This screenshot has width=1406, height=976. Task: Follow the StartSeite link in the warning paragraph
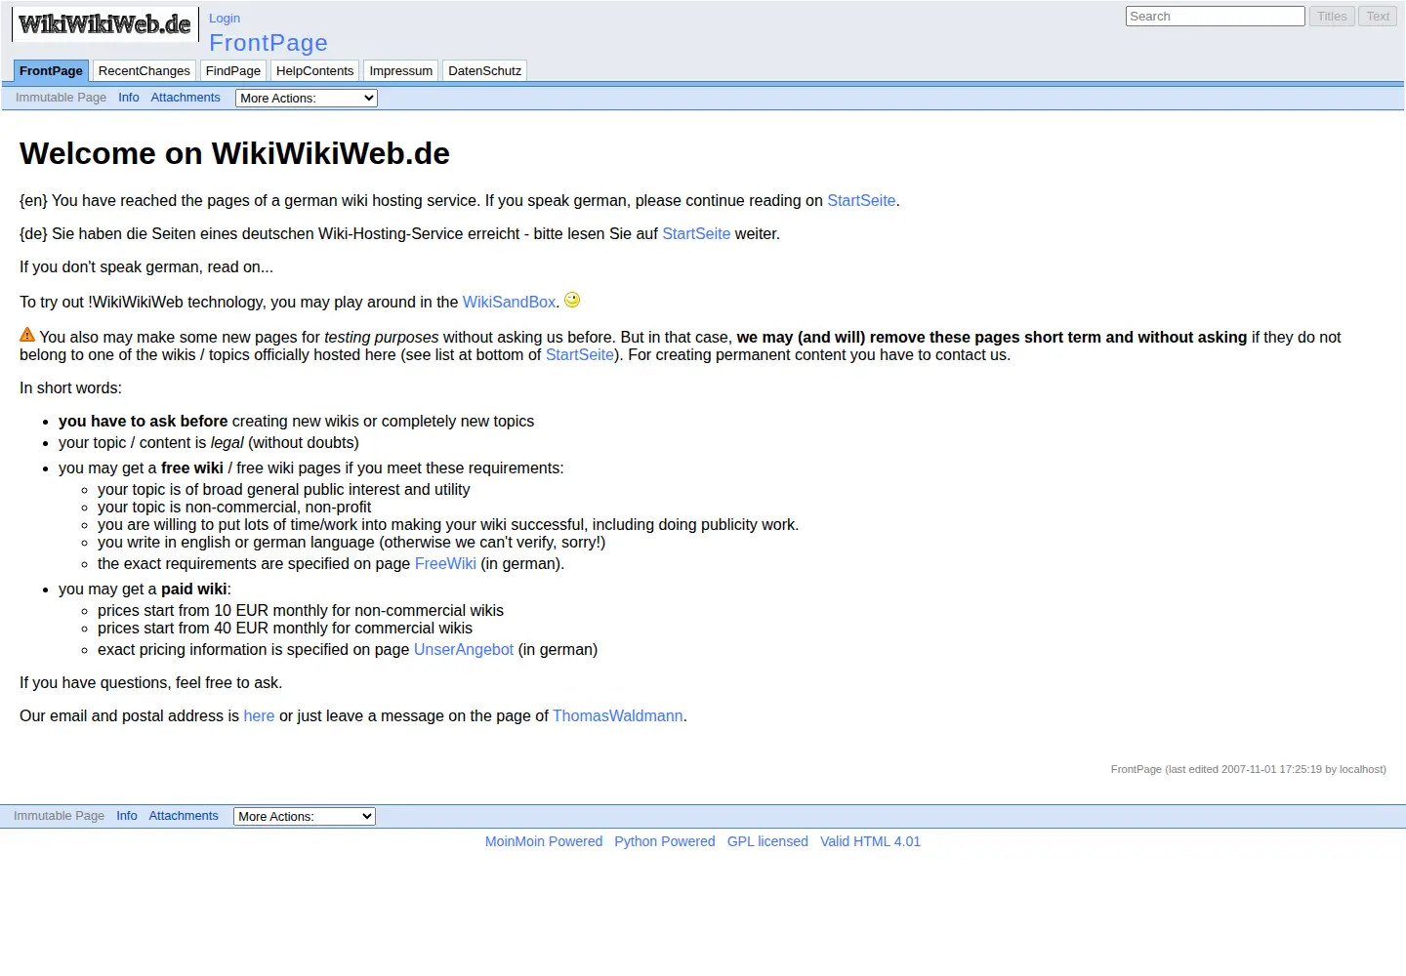580,354
